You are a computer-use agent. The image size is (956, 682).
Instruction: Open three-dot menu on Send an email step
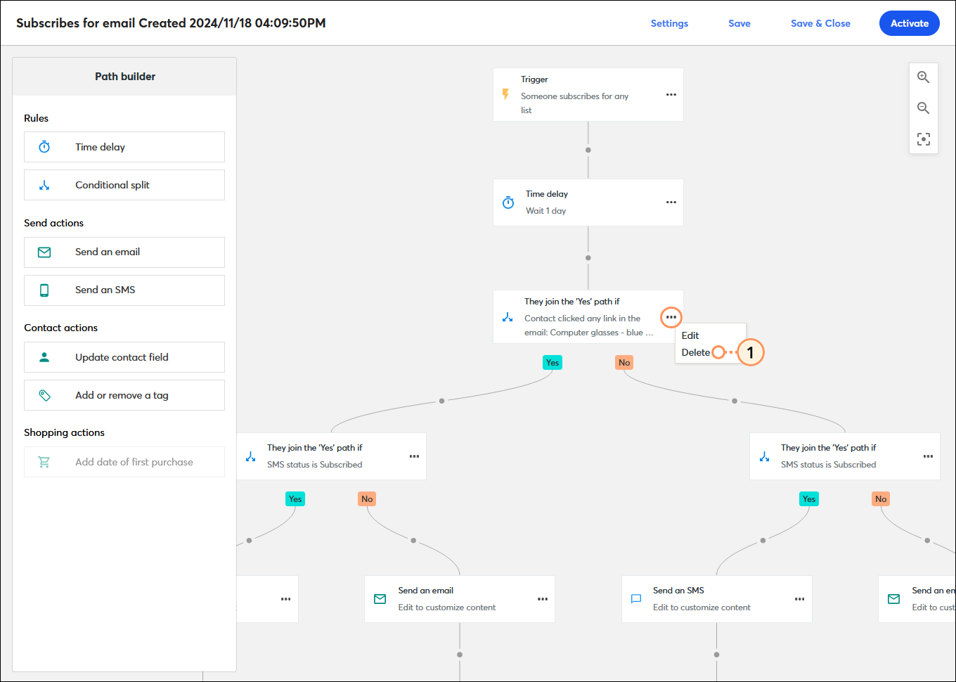[543, 599]
